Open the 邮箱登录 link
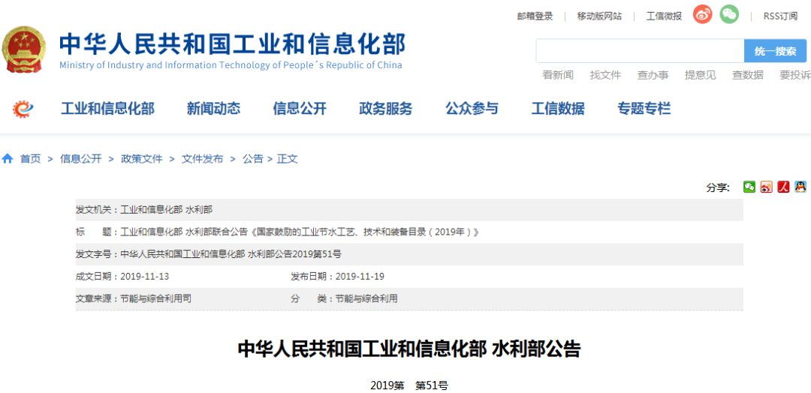 click(x=535, y=16)
